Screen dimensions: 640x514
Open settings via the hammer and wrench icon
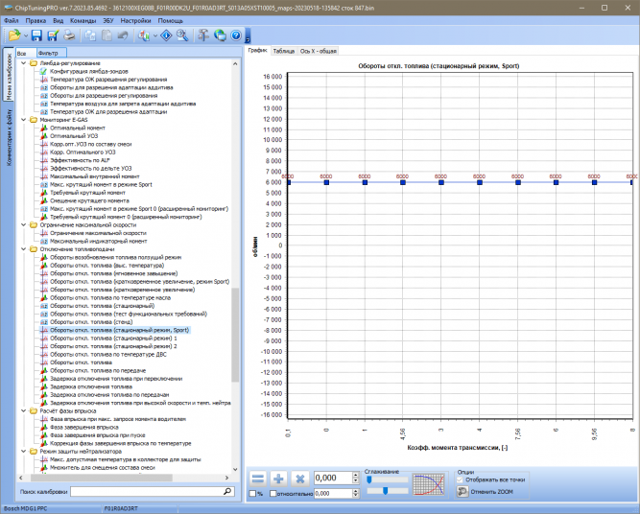pos(203,35)
